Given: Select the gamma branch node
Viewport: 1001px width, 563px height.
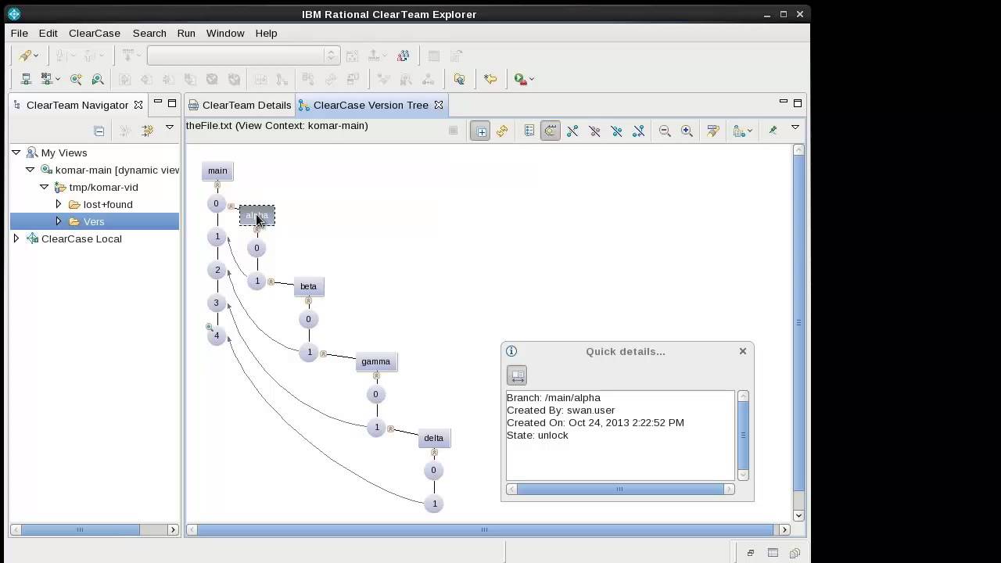Looking at the screenshot, I should click(376, 361).
